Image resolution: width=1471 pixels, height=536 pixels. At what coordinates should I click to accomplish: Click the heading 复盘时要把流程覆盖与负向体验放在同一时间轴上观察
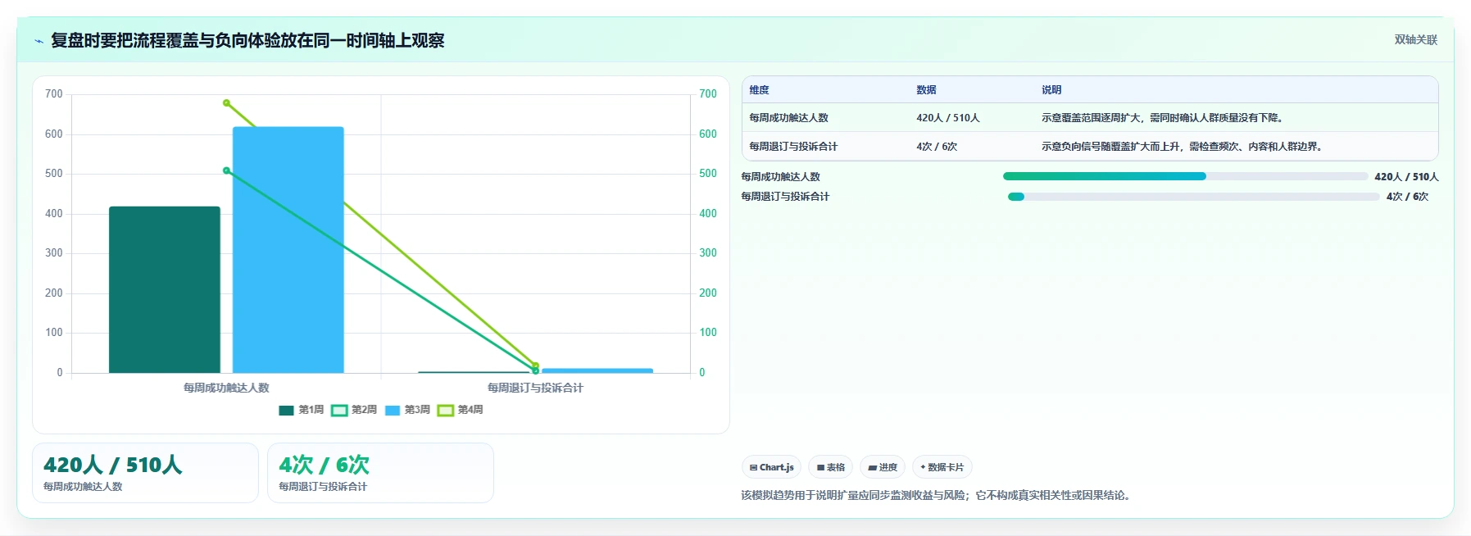click(247, 40)
